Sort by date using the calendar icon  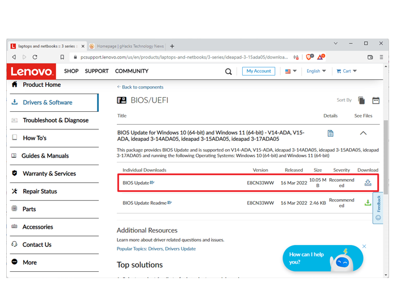[x=375, y=100]
